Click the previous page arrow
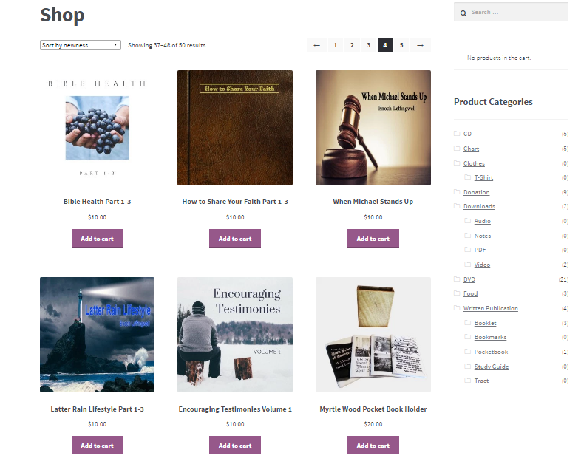 [316, 45]
